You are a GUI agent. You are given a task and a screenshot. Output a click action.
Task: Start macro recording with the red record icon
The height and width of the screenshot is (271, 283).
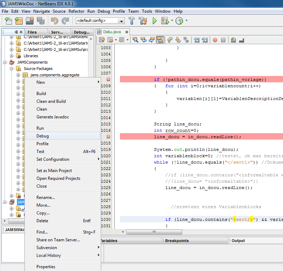click(x=215, y=40)
